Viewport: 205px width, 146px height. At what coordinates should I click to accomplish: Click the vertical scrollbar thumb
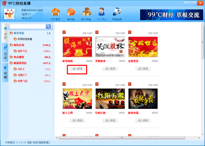pyautogui.click(x=203, y=42)
